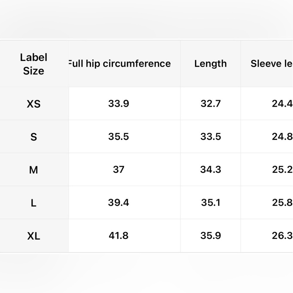Click the 35.1 length value for L
The width and height of the screenshot is (293, 293).
tap(211, 202)
